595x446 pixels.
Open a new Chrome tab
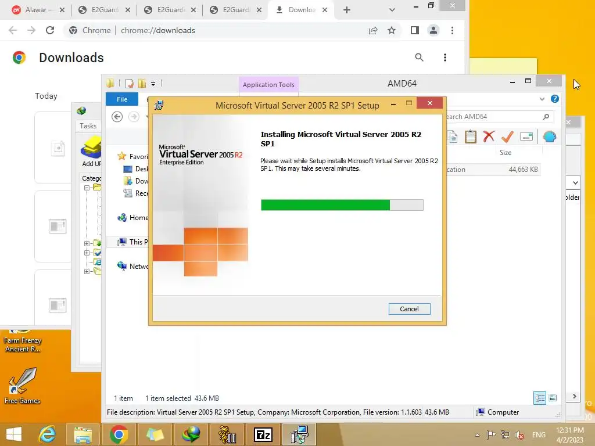(346, 10)
